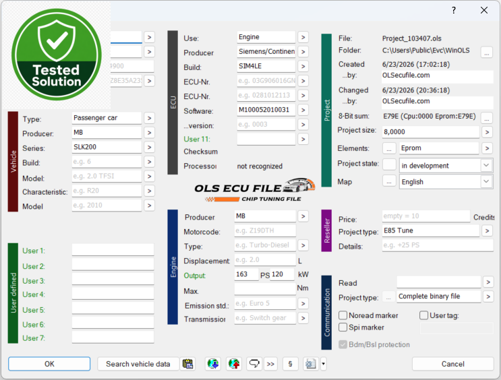Click the User 4 input field
501x380 pixels.
click(113, 294)
